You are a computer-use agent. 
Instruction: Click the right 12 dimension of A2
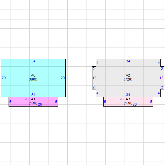click(161, 78)
